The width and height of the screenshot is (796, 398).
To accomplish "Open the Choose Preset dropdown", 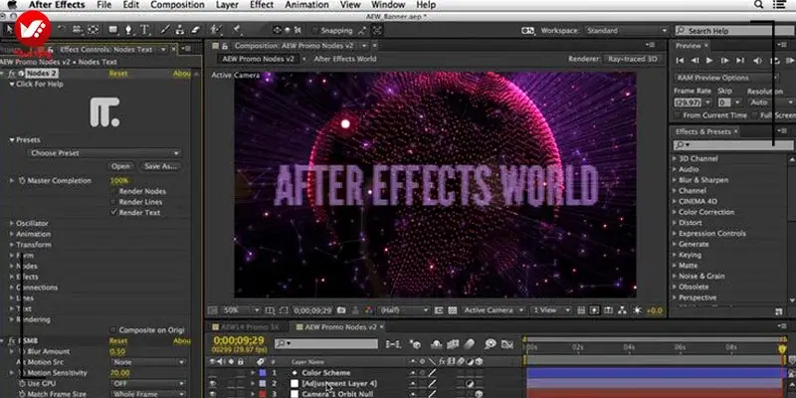I will (104, 153).
